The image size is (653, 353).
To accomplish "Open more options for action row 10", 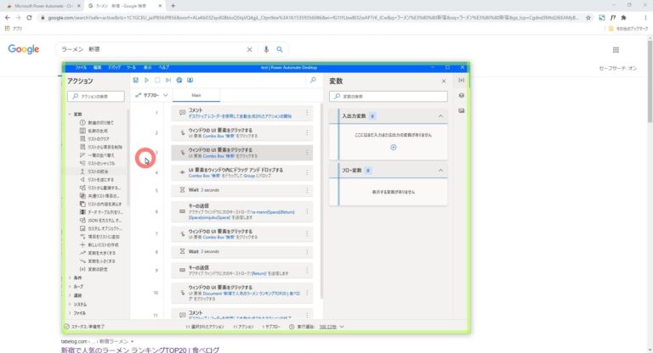I will [307, 293].
